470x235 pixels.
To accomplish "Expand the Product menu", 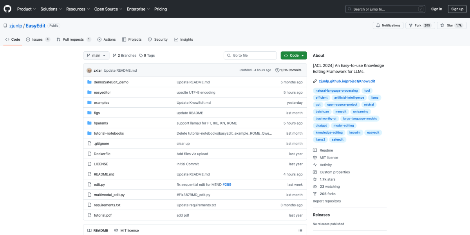I will pyautogui.click(x=27, y=9).
